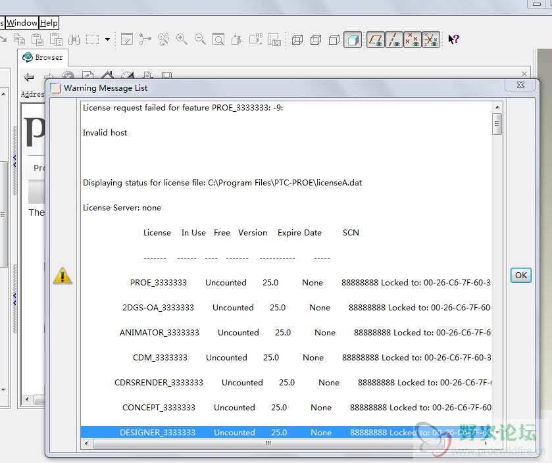Toggle datum points display
The height and width of the screenshot is (463, 552).
(x=413, y=39)
